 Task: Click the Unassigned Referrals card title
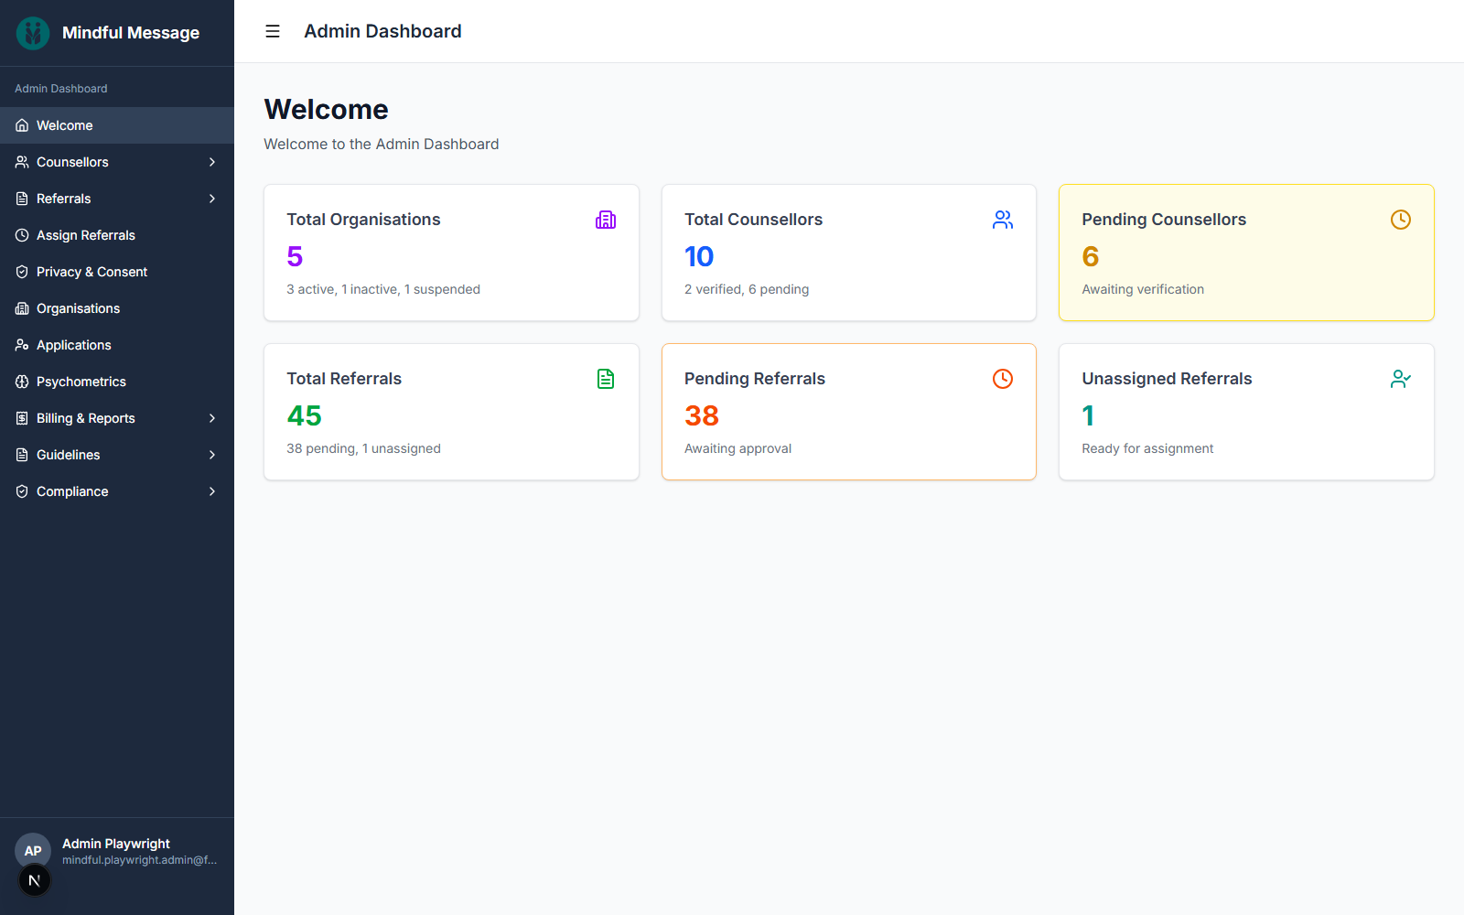click(x=1167, y=379)
